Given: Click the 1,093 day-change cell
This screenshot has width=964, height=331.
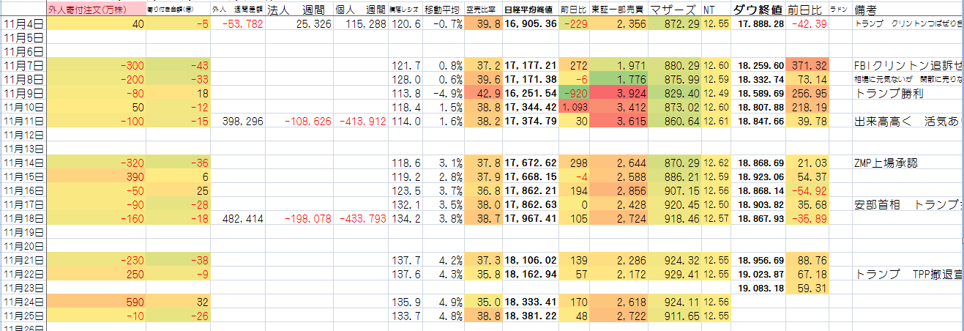Looking at the screenshot, I should pyautogui.click(x=574, y=108).
